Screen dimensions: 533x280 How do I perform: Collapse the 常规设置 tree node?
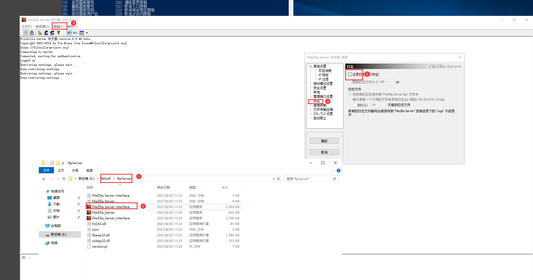tap(311, 66)
